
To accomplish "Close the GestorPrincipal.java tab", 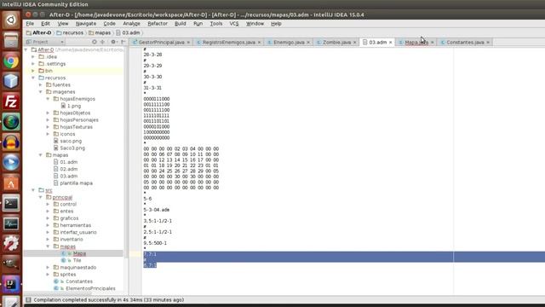I will (188, 42).
